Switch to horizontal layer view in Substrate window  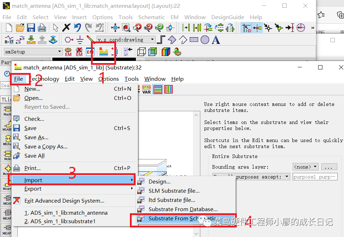(158, 89)
